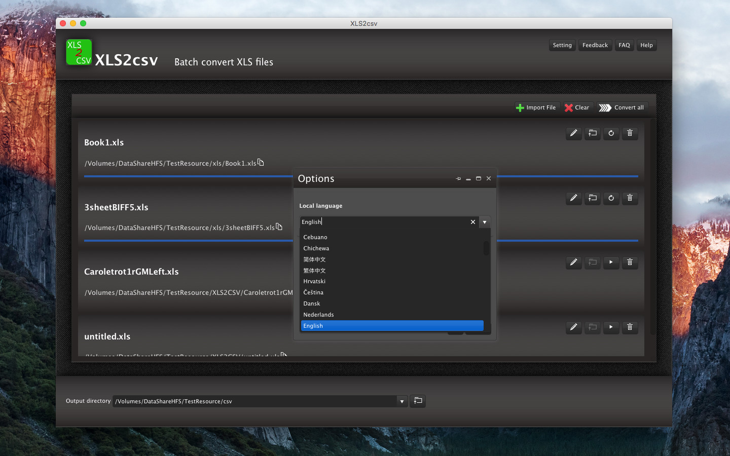730x456 pixels.
Task: Clear the language field with X icon
Action: coord(473,222)
